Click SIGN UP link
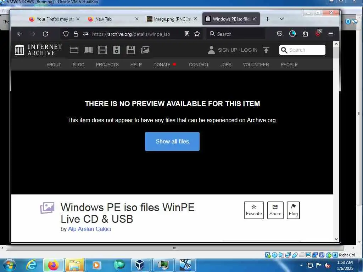The image size is (363, 272). [x=228, y=50]
